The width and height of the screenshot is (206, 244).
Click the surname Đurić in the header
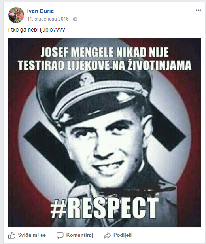pos(47,11)
